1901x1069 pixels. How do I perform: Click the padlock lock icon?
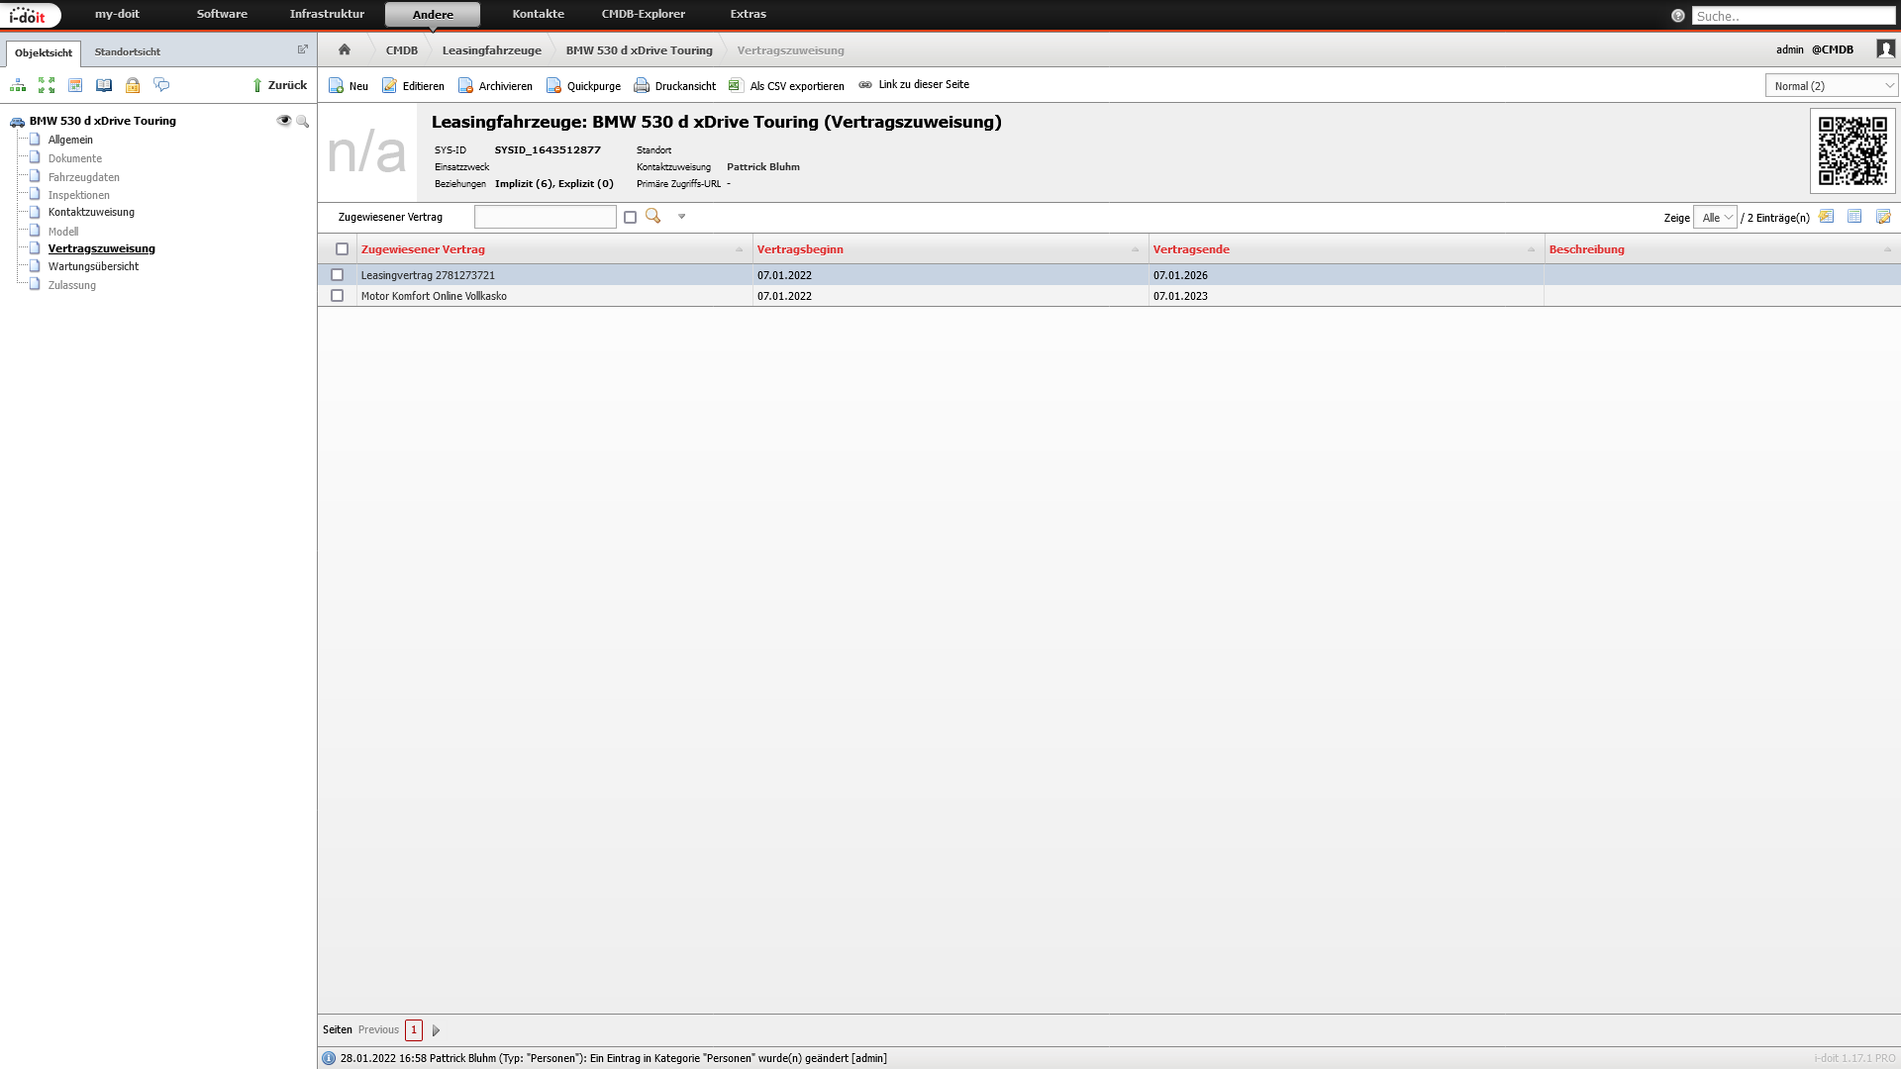(x=133, y=85)
